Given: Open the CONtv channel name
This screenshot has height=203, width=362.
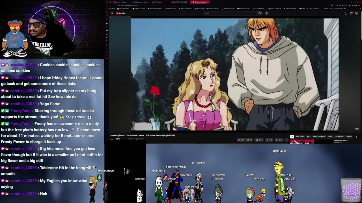Looking at the screenshot, I should (x=118, y=139).
